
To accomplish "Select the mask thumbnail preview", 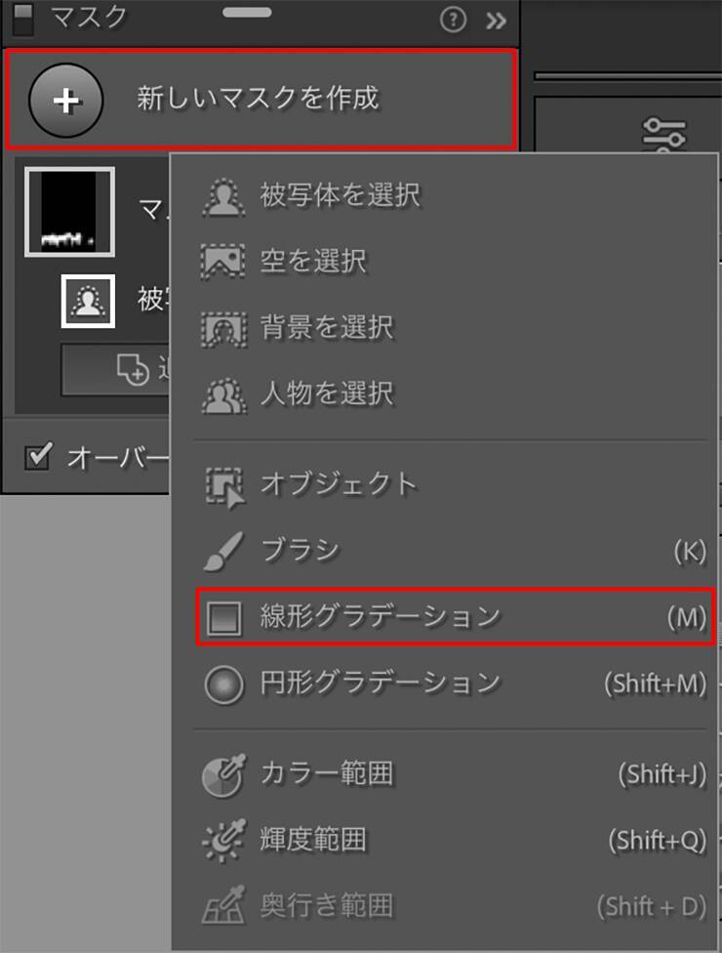I will [69, 212].
